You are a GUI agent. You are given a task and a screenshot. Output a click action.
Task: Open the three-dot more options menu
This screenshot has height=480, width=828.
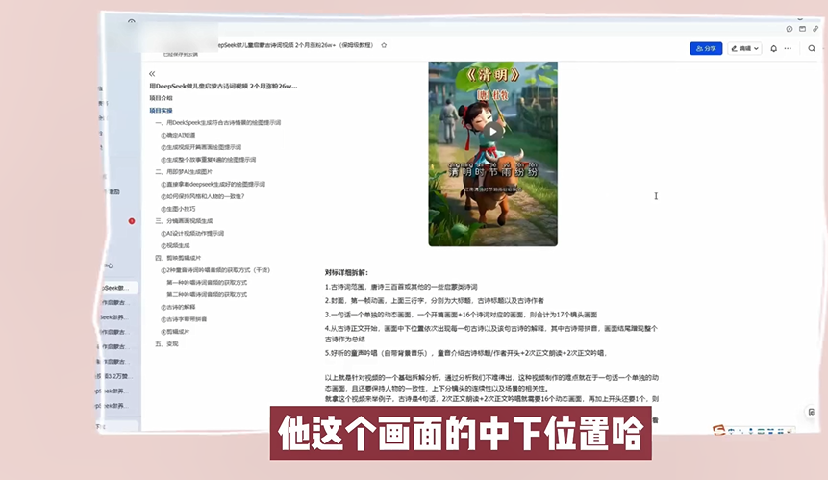tap(788, 48)
